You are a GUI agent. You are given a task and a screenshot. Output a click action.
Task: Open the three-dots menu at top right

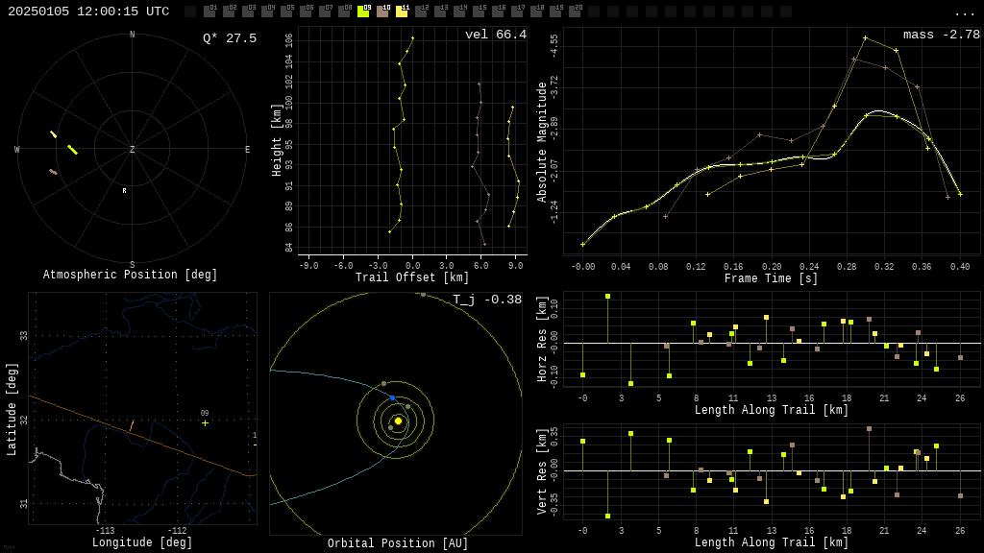(x=964, y=13)
